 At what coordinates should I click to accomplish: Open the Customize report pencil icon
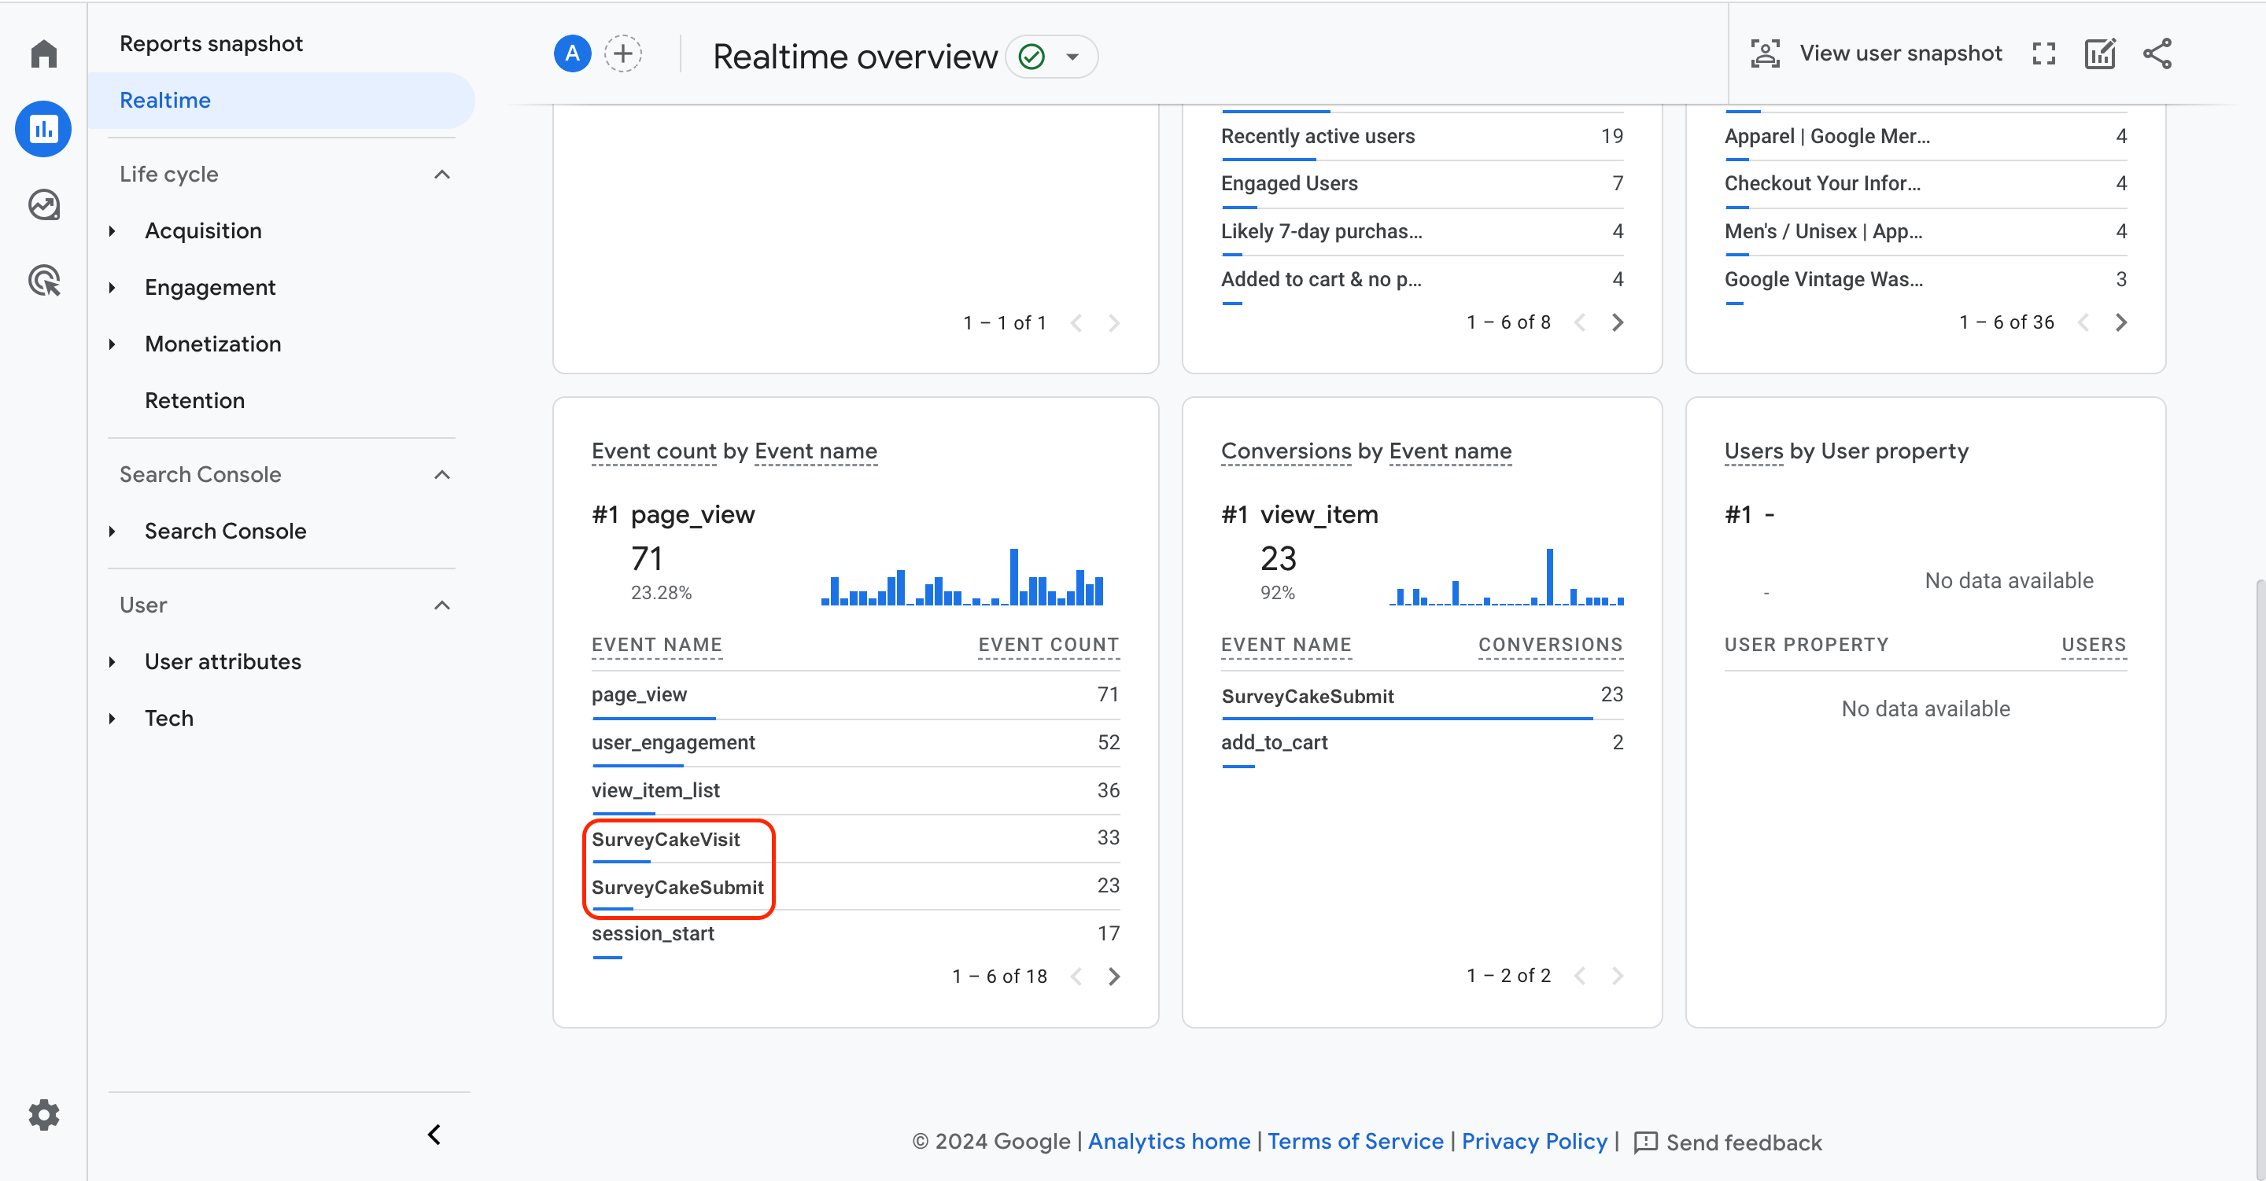[2100, 53]
